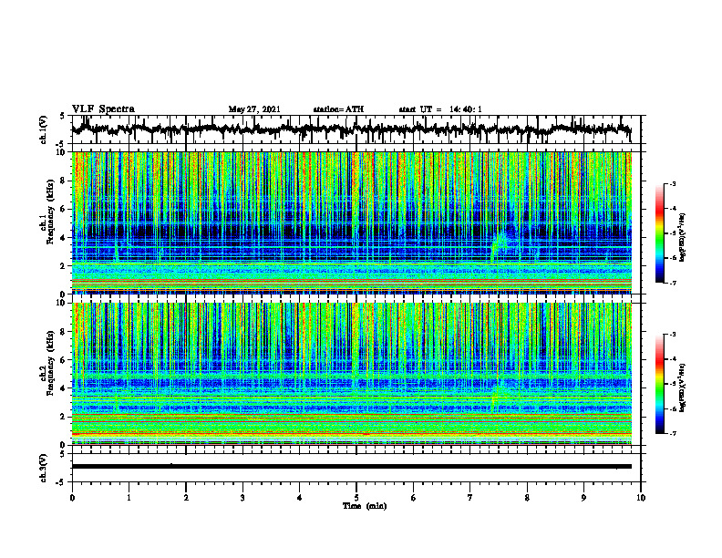The width and height of the screenshot is (722, 558).
Task: Click the "VLF Spectra" plot title
Action: point(103,109)
